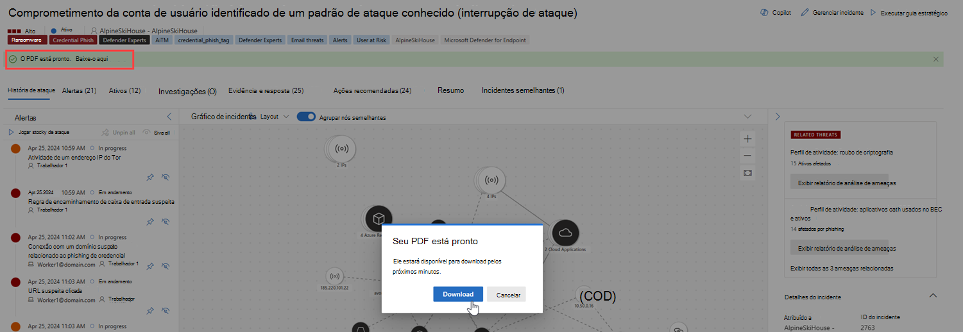963x332 pixels.
Task: Collapse the Alertas panel with the chevron
Action: 169,117
